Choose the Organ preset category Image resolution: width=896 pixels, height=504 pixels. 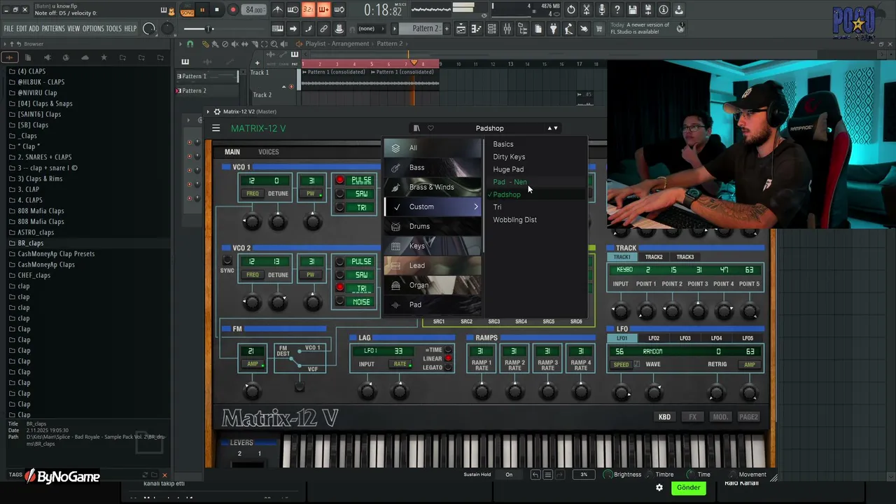[433, 285]
